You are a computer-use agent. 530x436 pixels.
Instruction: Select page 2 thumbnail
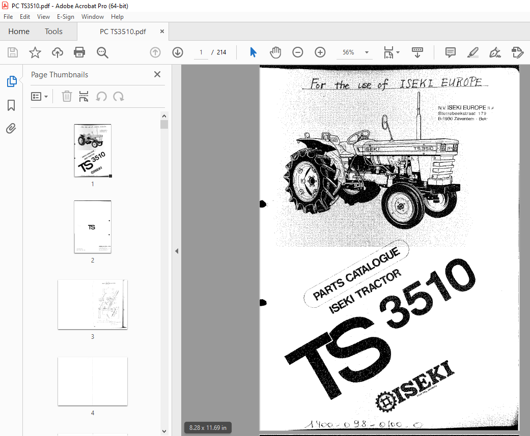pos(93,226)
